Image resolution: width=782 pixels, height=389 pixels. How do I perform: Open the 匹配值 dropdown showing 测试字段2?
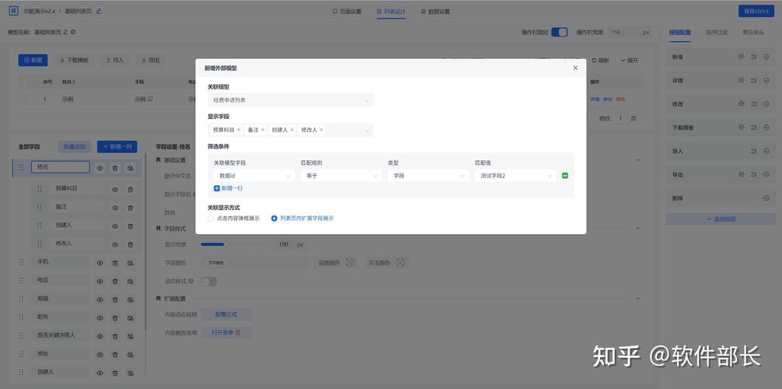click(515, 176)
